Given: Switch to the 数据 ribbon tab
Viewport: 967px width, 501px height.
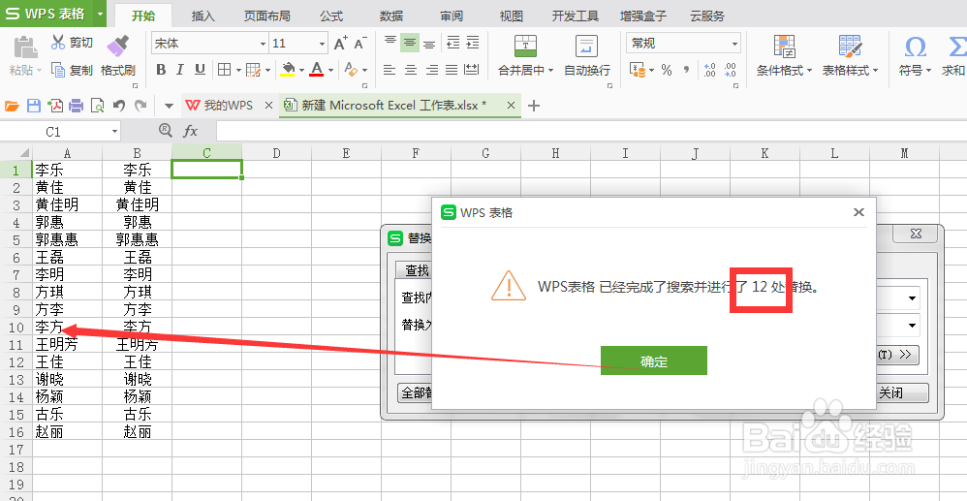Looking at the screenshot, I should (391, 16).
